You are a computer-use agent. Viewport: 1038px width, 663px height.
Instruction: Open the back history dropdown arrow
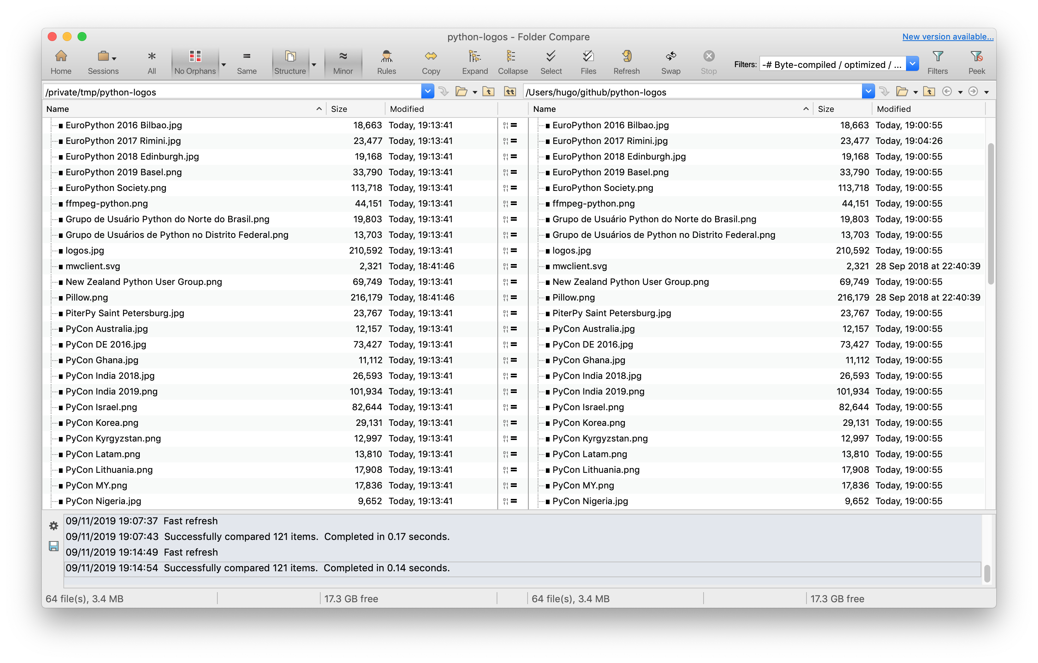pos(960,92)
